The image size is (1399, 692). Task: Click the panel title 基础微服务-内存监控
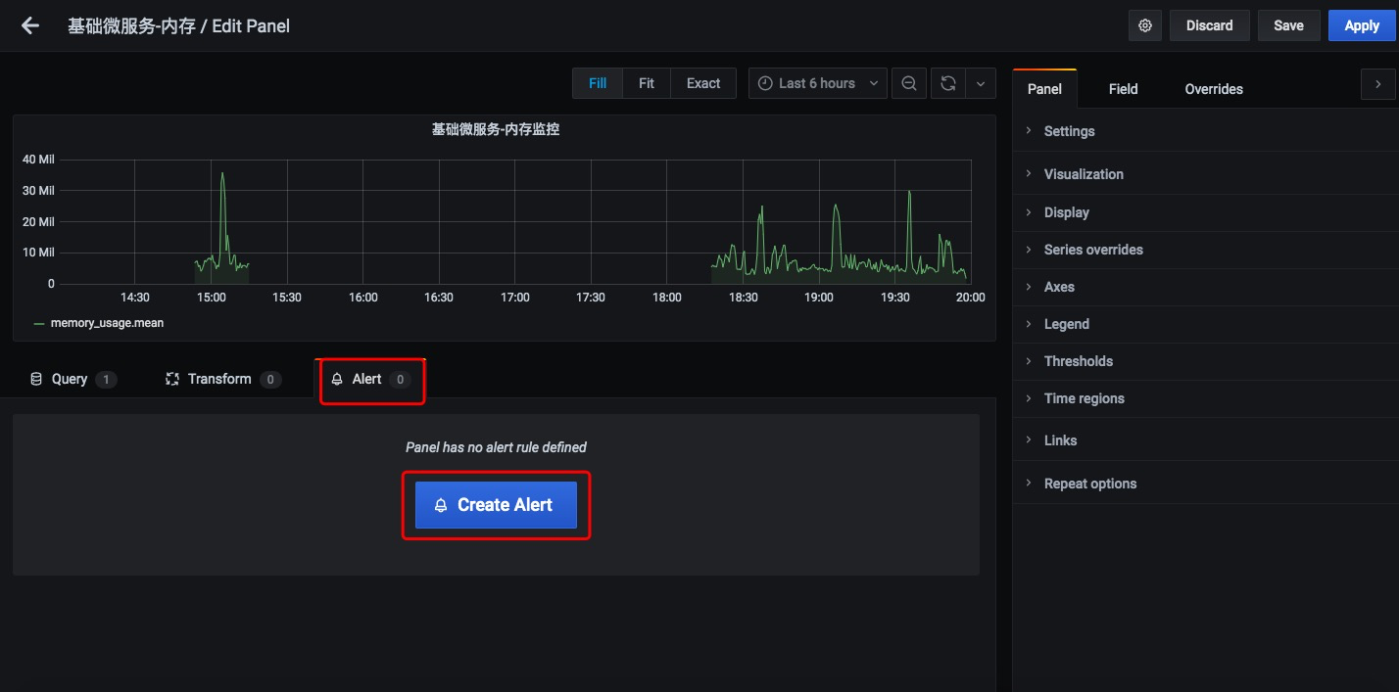[x=496, y=128]
